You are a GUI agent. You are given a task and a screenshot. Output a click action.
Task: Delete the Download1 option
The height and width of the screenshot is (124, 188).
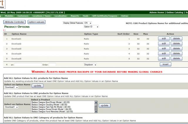[177, 38]
